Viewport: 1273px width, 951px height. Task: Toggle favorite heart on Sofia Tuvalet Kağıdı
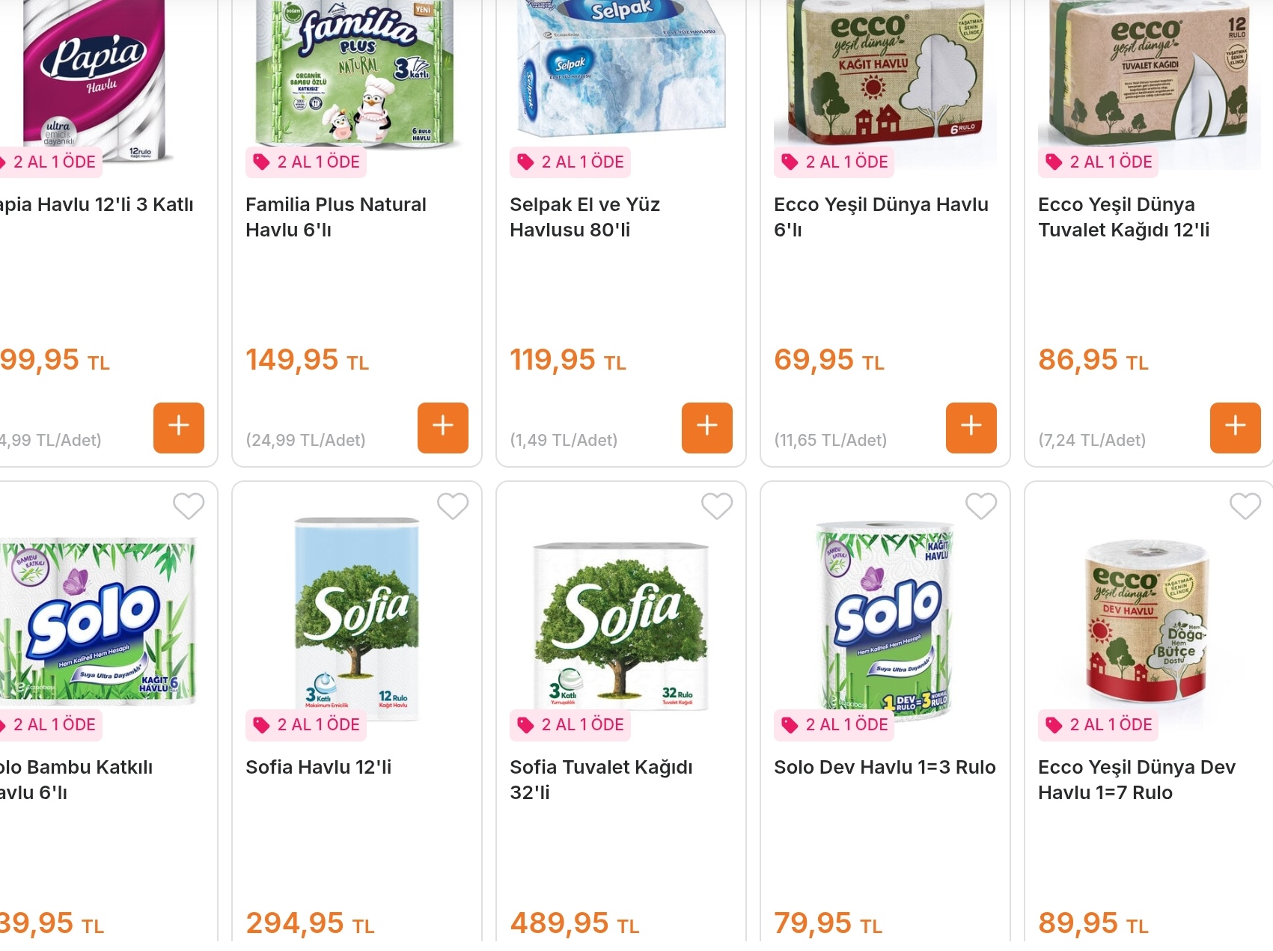pos(717,507)
